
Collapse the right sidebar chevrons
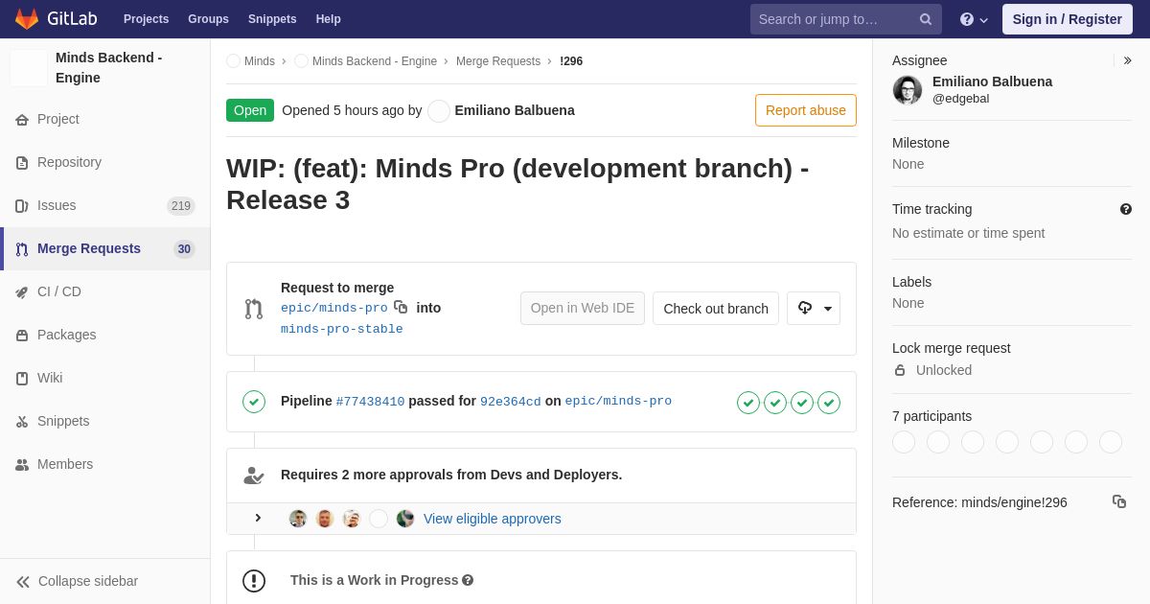click(1127, 60)
